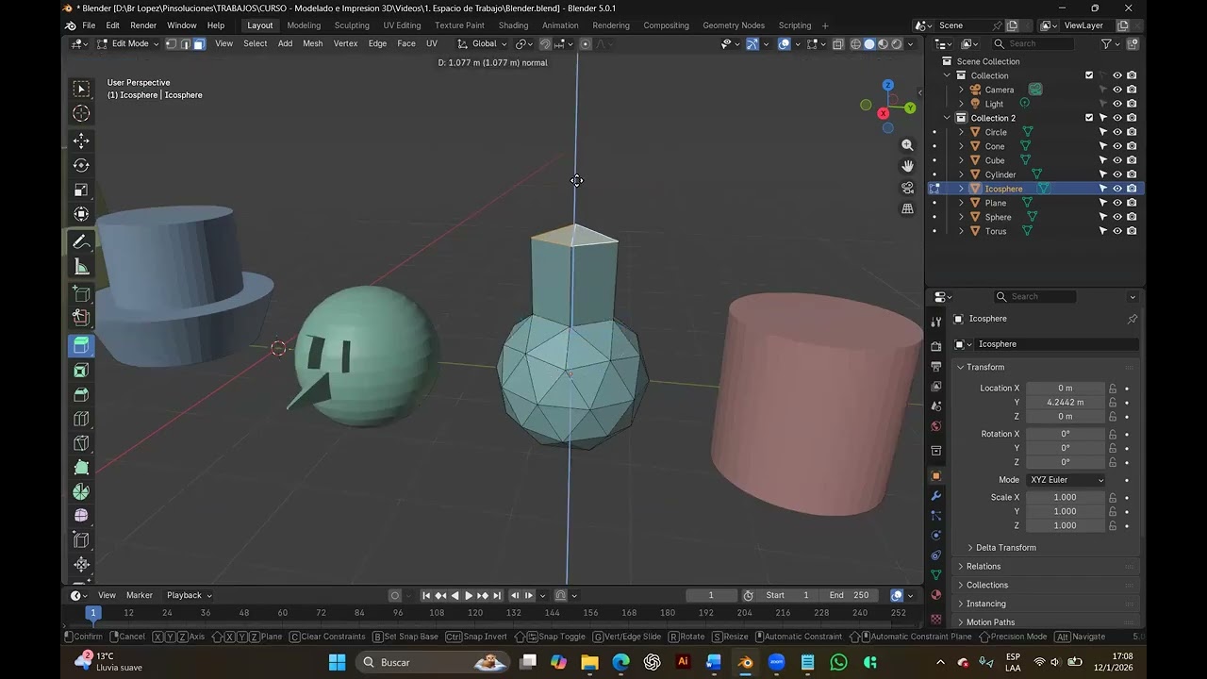The height and width of the screenshot is (679, 1207).
Task: Switch to vertex select mode
Action: (172, 43)
